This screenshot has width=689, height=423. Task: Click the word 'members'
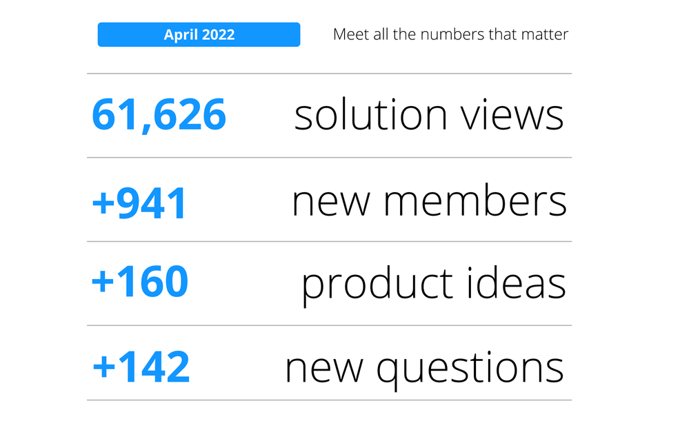coord(475,202)
